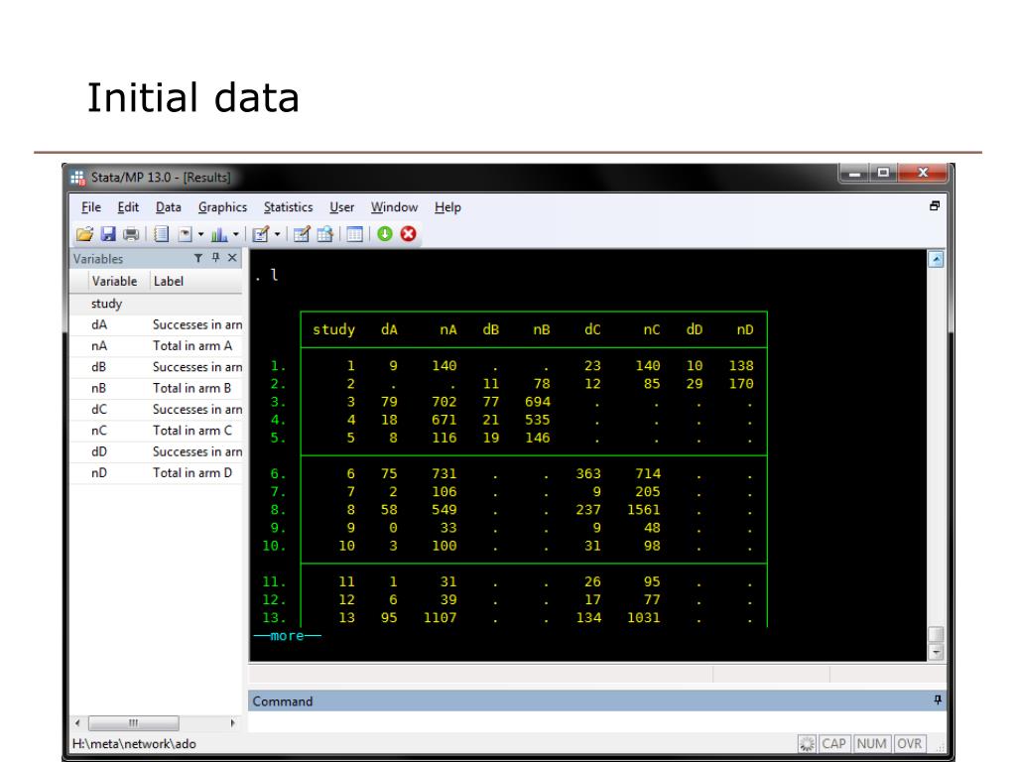Open the Variables Manager table icon
1016x762 pixels.
click(x=354, y=234)
